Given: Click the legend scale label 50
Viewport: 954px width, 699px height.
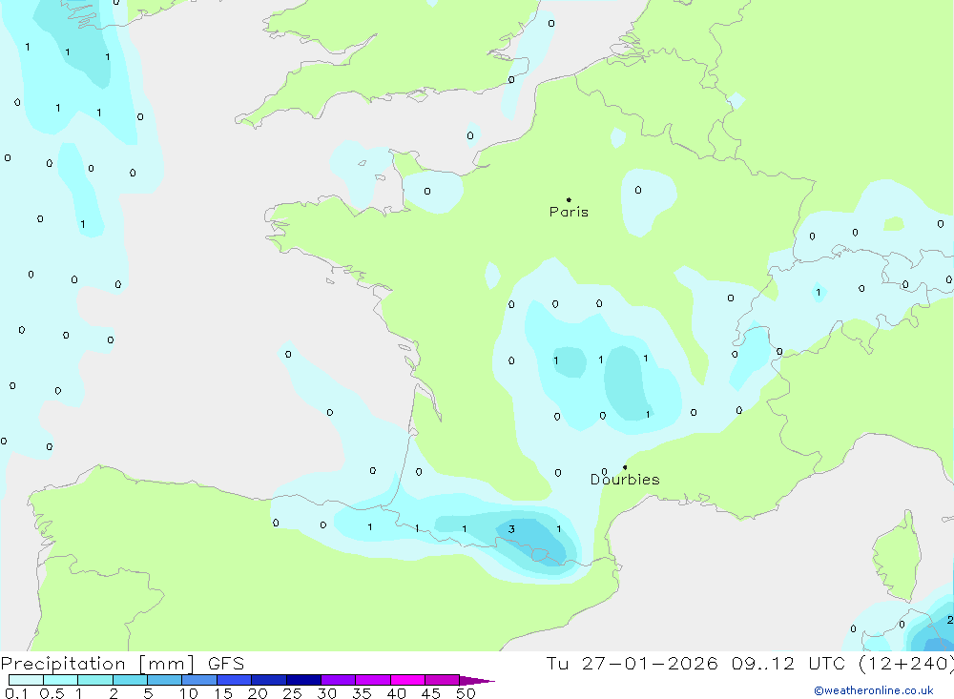Looking at the screenshot, I should click(466, 693).
